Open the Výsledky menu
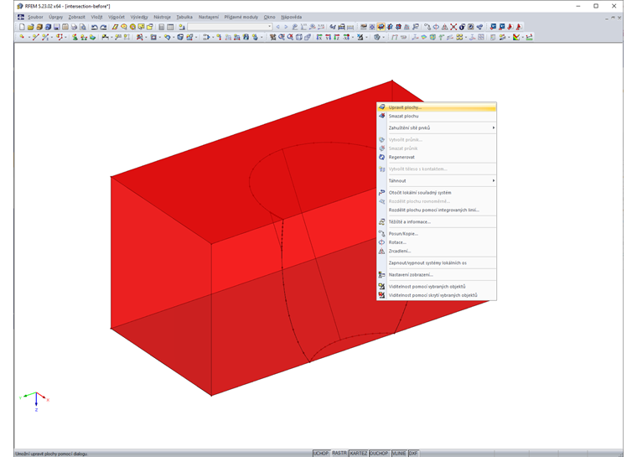This screenshot has height=457, width=637. [139, 17]
